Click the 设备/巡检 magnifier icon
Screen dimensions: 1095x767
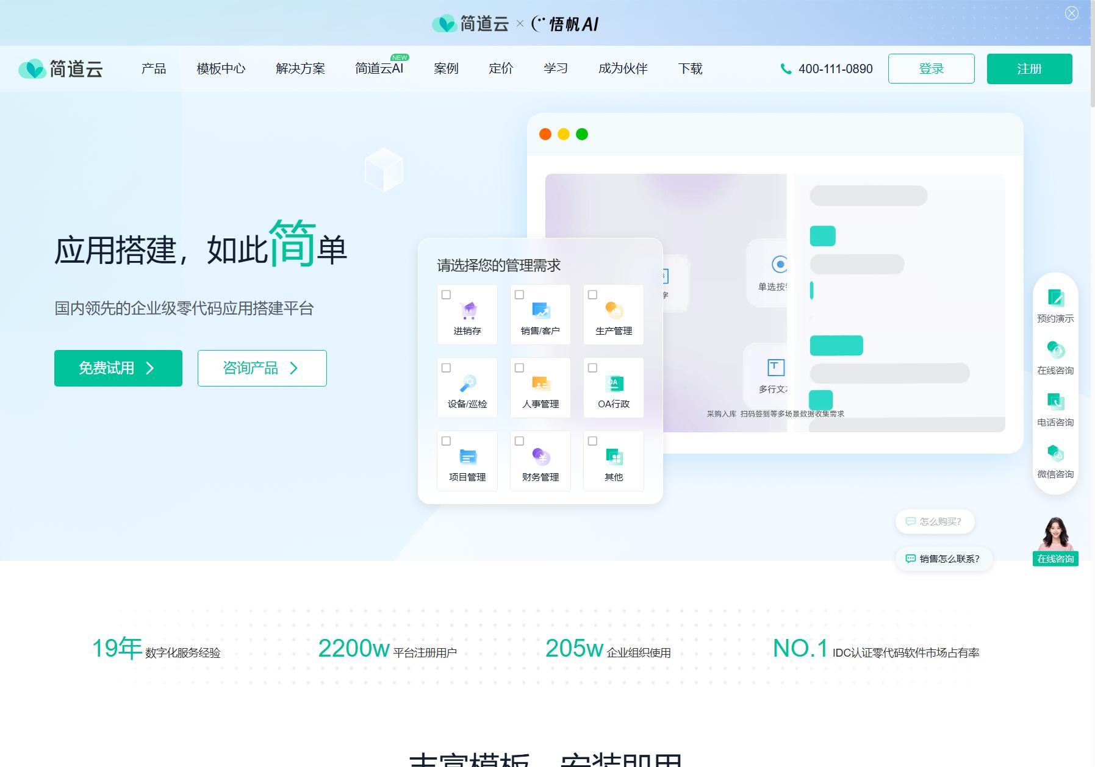(x=468, y=383)
